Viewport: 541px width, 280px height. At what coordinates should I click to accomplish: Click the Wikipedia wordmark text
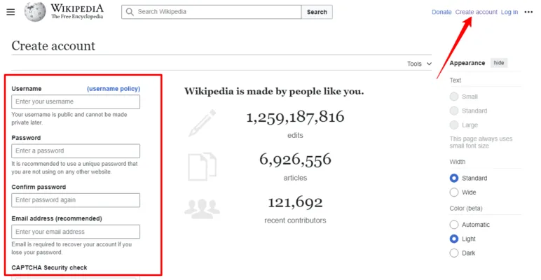pos(77,8)
